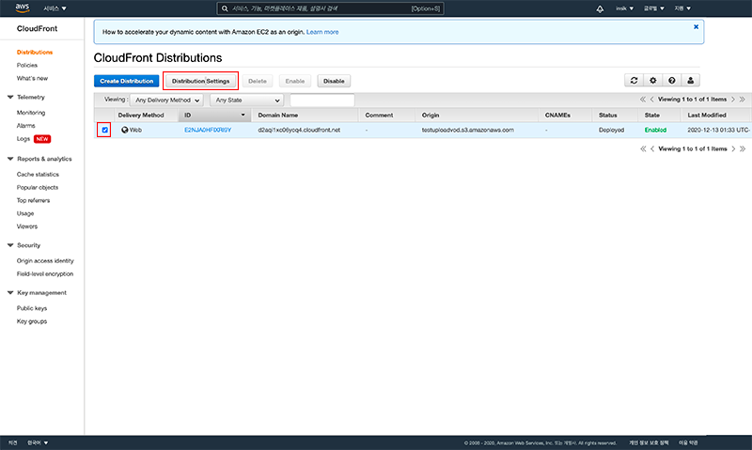
Task: Open Public keys page
Action: click(x=32, y=308)
